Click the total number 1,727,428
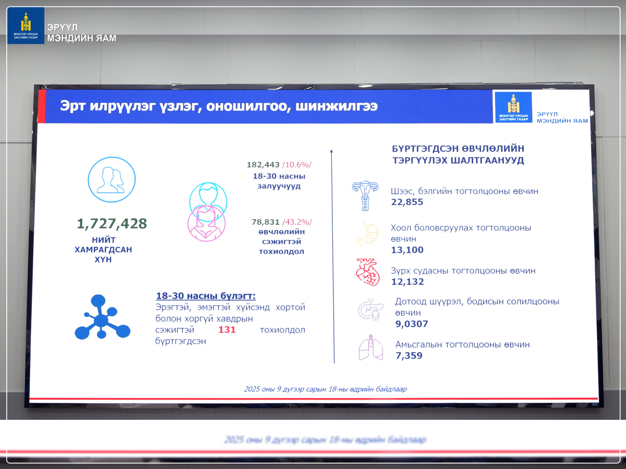This screenshot has height=469, width=626. [112, 224]
